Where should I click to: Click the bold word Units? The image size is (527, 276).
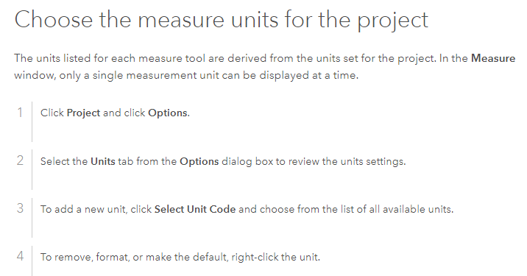pyautogui.click(x=103, y=161)
